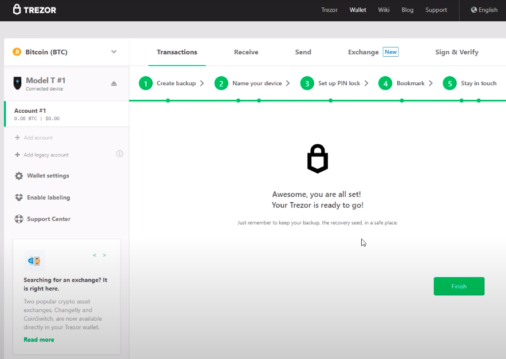The image size is (506, 359).
Task: Click the Trezor logo in header
Action: coord(34,10)
